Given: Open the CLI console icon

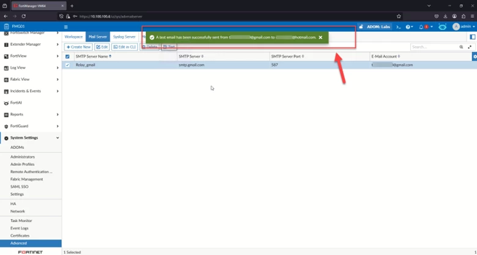Looking at the screenshot, I should pyautogui.click(x=398, y=27).
